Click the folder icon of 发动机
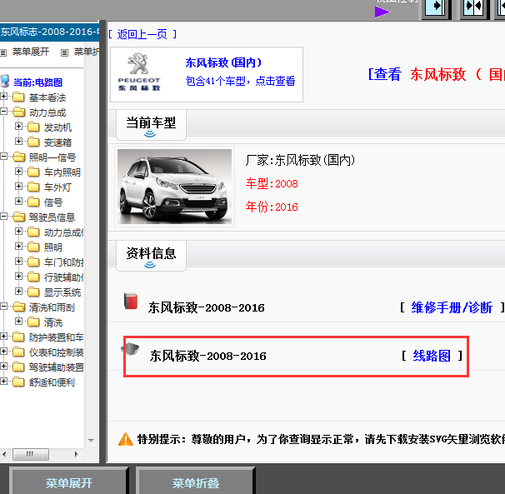This screenshot has height=494, width=505. point(33,127)
